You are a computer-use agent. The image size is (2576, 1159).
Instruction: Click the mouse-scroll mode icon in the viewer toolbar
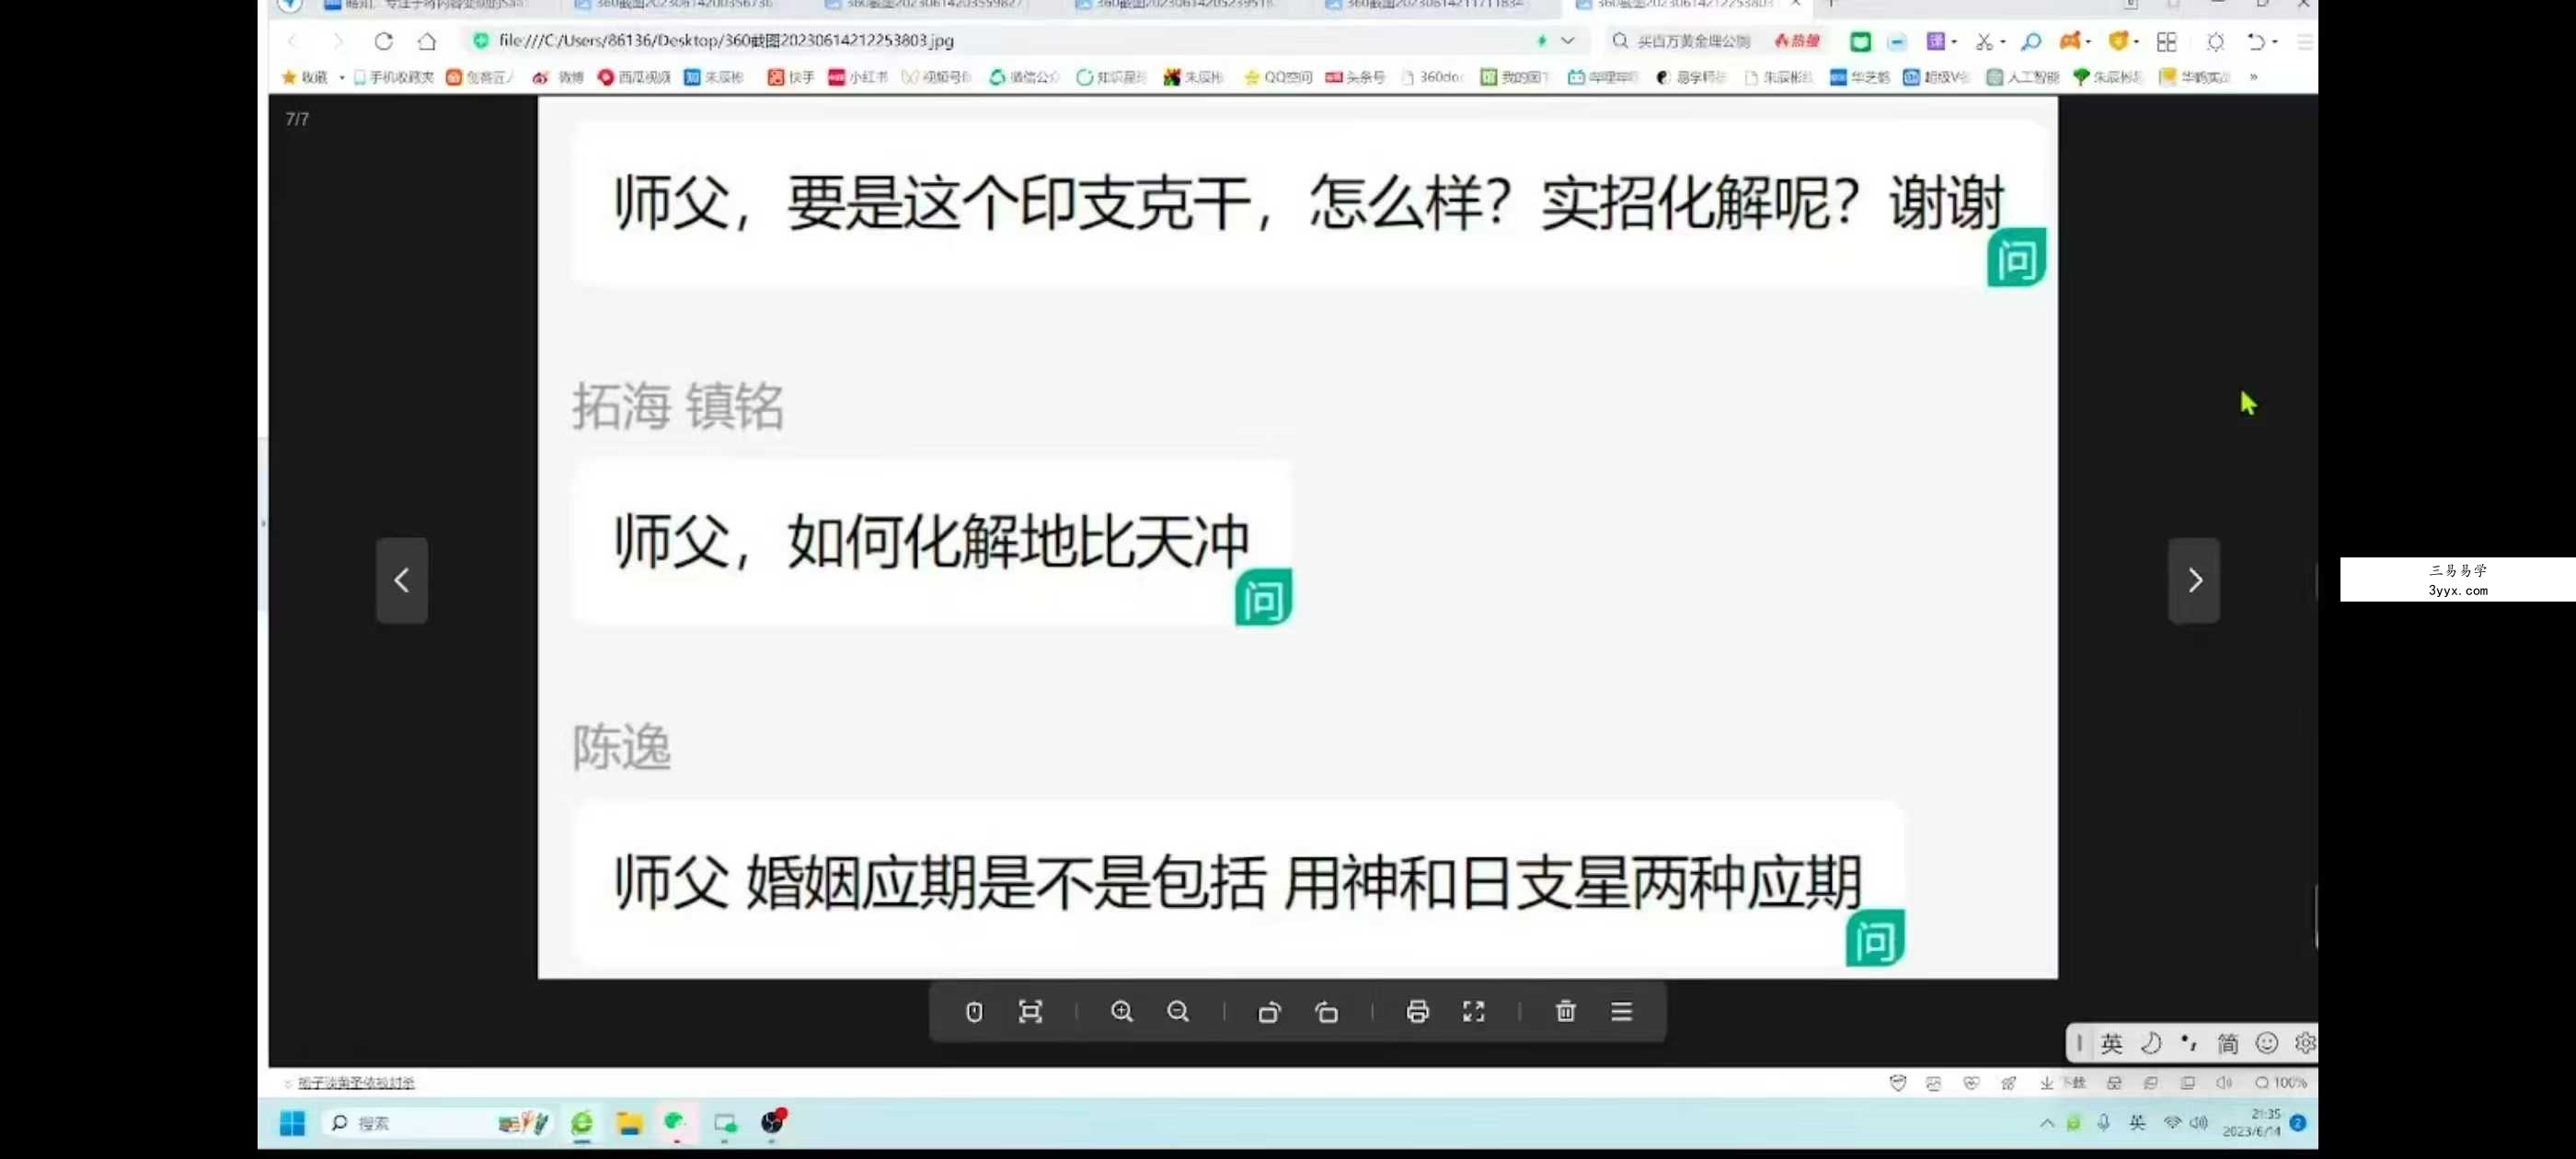pyautogui.click(x=974, y=1012)
